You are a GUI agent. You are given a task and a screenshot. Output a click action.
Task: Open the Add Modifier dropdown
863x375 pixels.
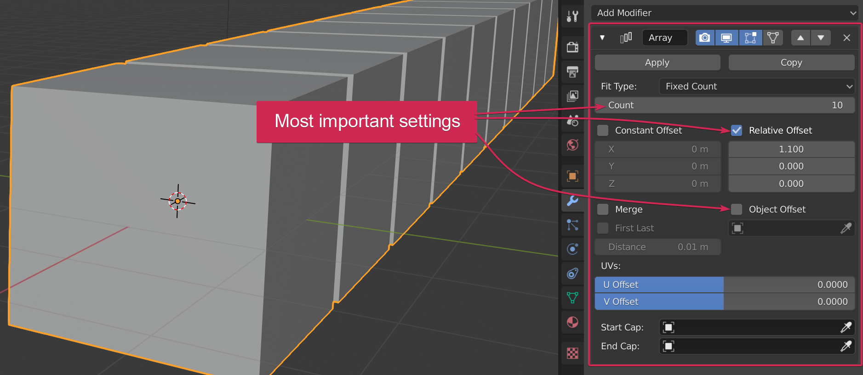[724, 13]
